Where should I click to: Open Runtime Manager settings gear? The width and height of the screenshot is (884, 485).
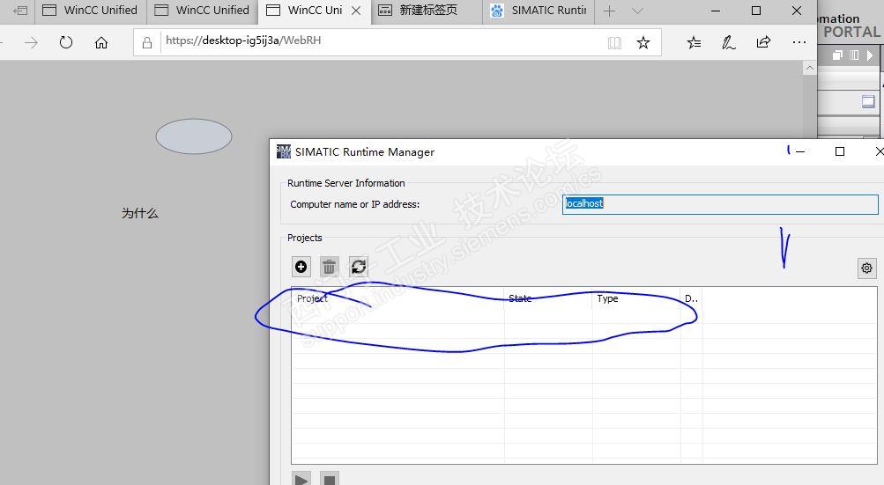point(866,268)
